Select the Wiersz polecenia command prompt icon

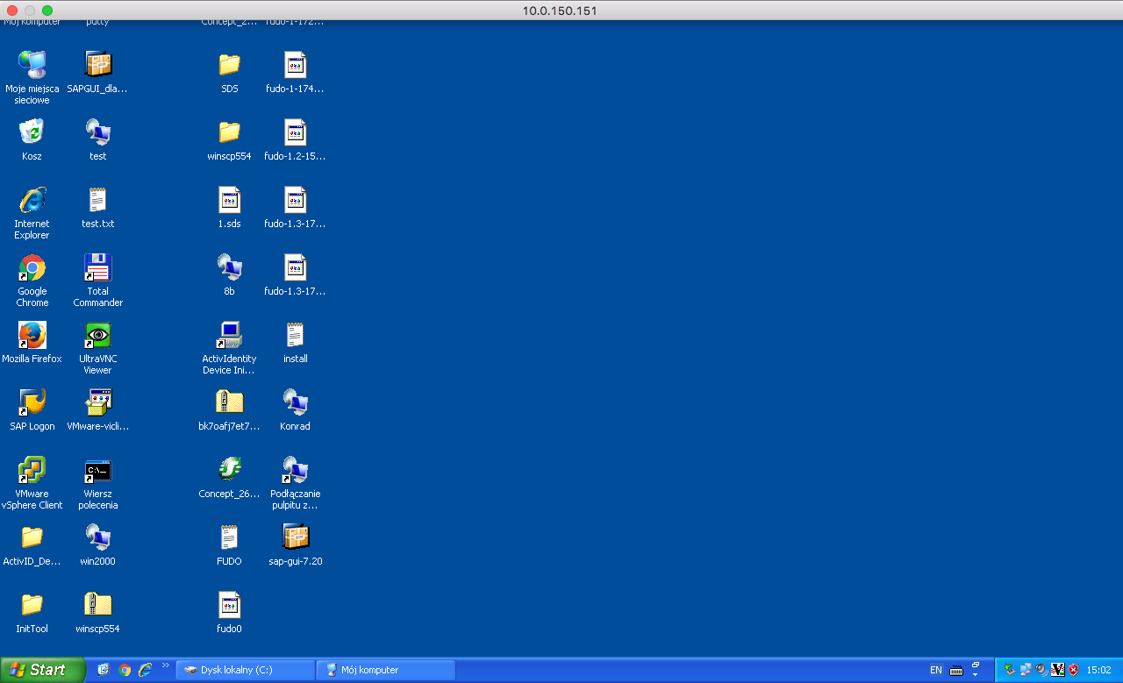pyautogui.click(x=97, y=471)
